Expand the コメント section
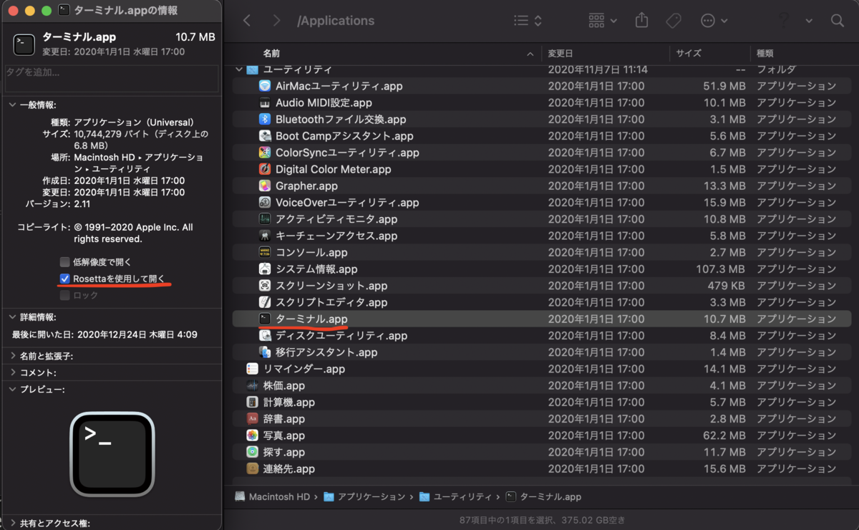Screen dimensions: 859x530 coord(13,372)
